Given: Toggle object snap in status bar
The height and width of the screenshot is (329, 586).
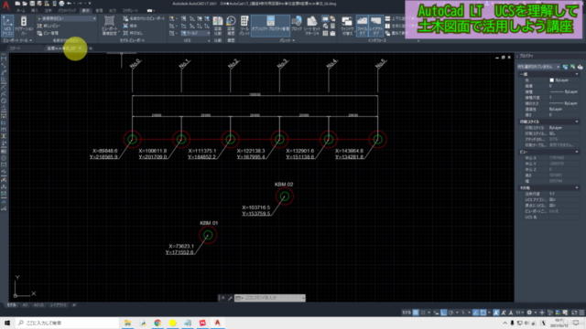Looking at the screenshot, I should (x=483, y=313).
